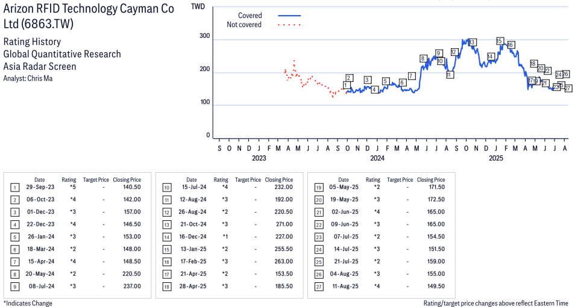Click the 2025 year axis label

click(x=496, y=158)
